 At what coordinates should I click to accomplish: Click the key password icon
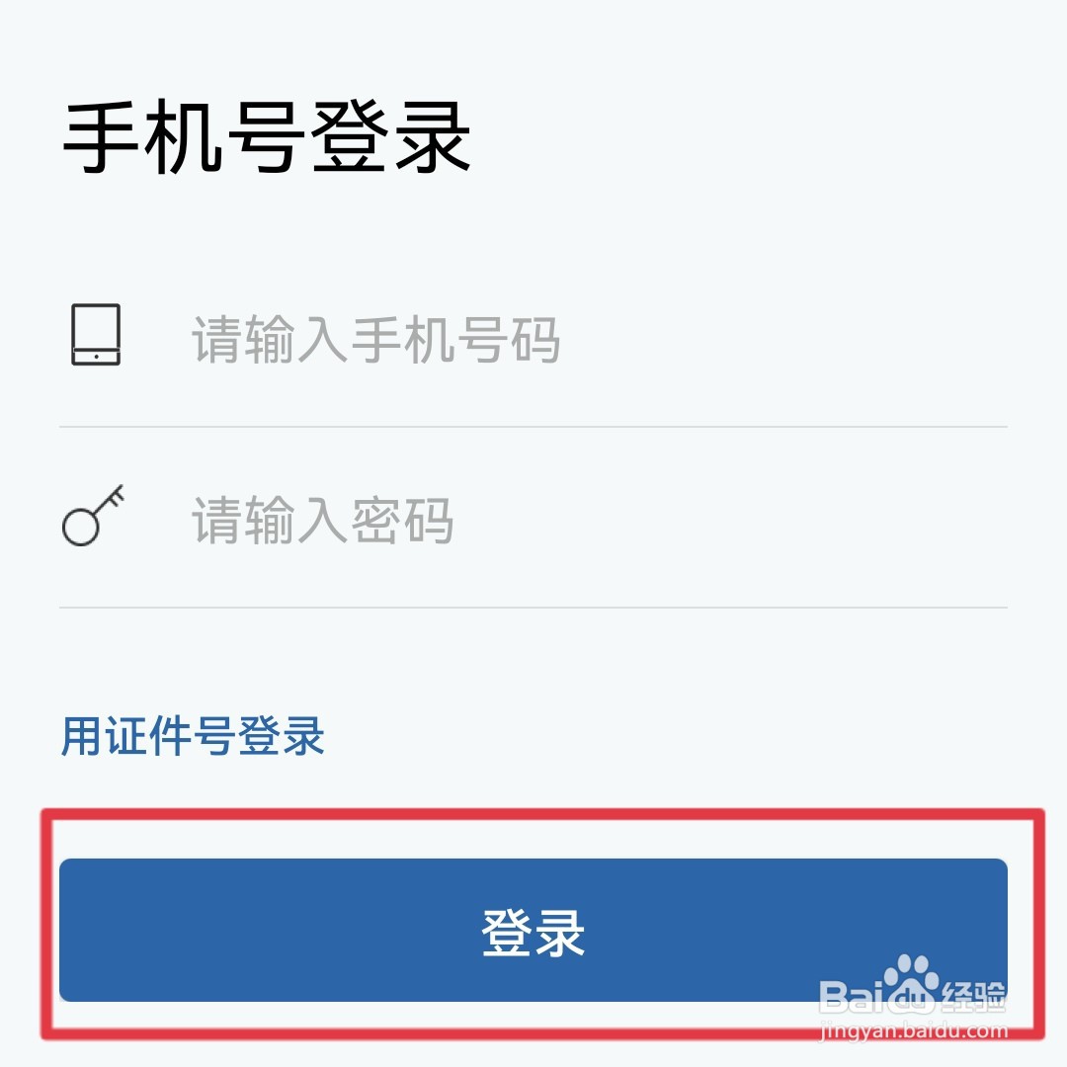click(x=93, y=515)
